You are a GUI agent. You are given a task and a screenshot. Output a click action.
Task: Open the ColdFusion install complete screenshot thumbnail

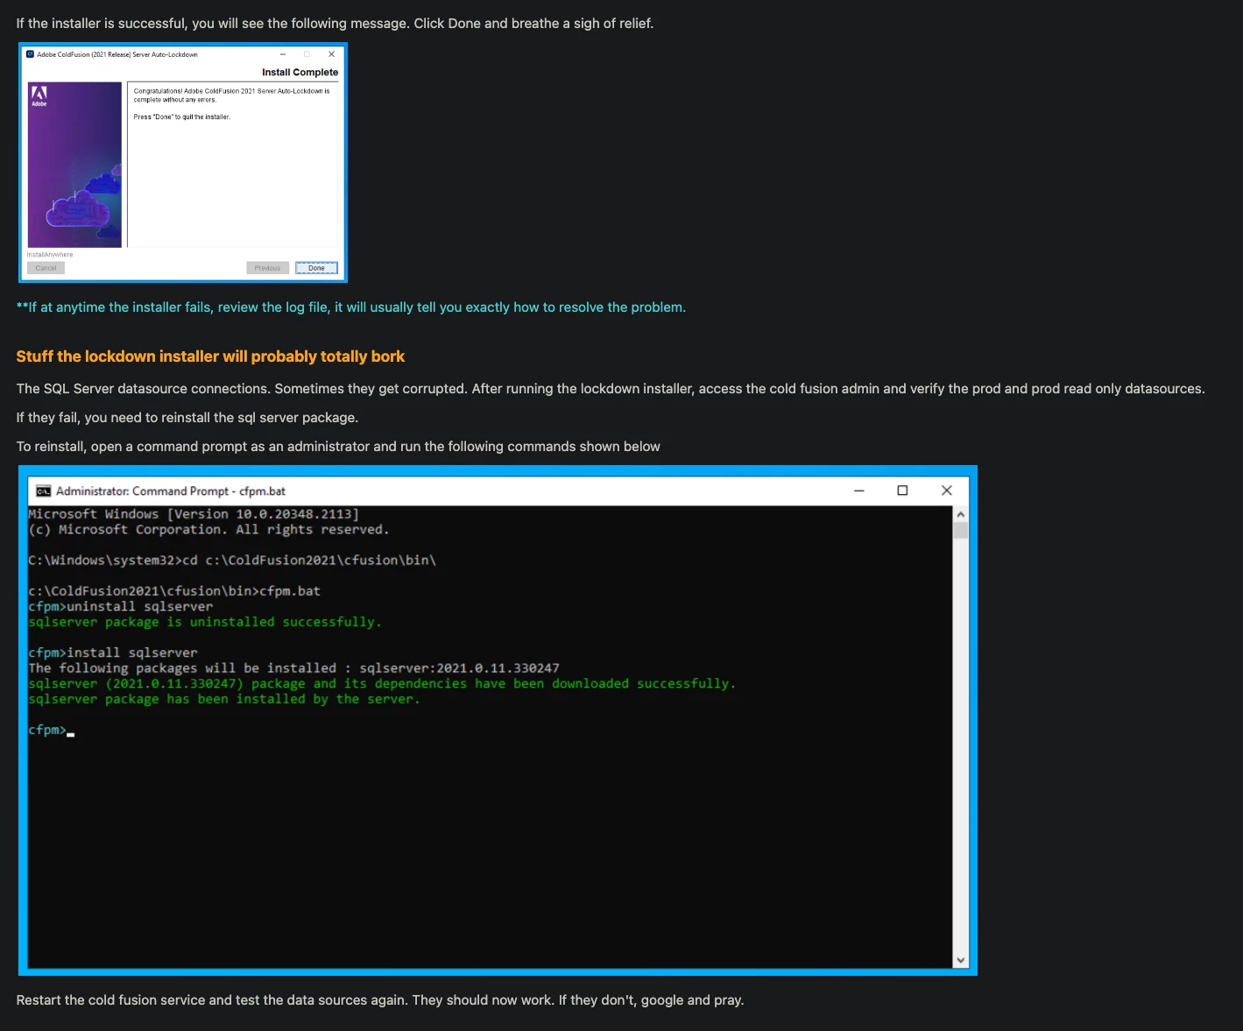183,163
